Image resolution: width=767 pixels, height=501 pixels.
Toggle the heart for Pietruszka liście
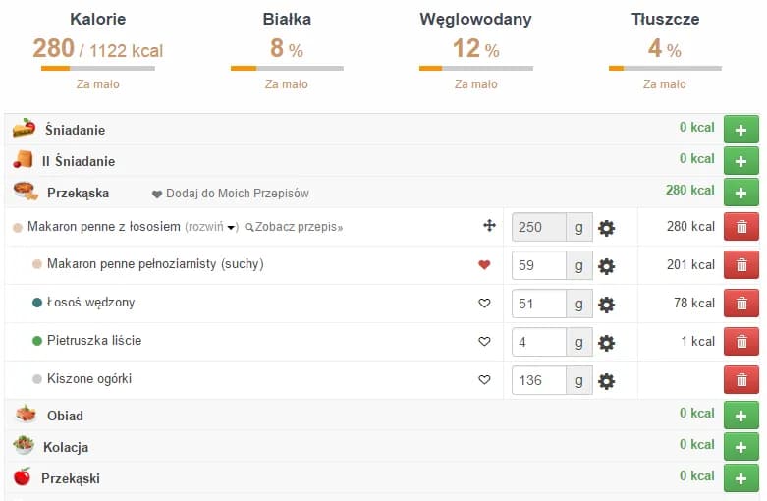coord(484,342)
